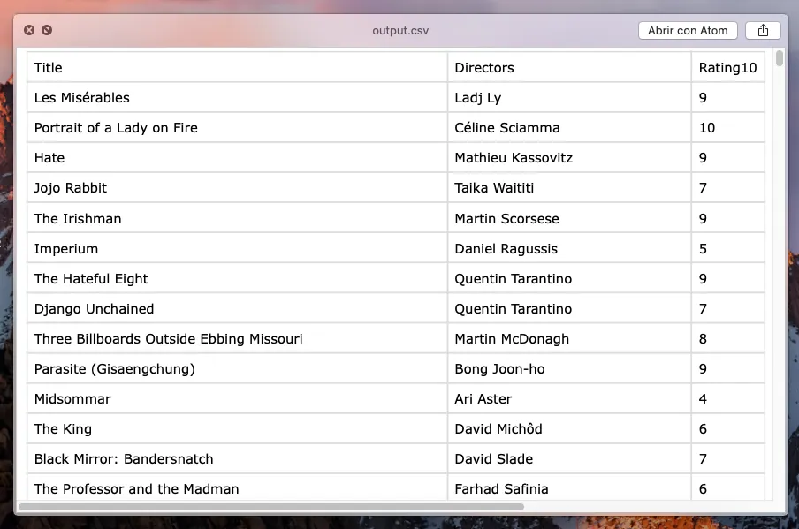The image size is (799, 529).
Task: Close the Quick Look preview window
Action: 29,30
